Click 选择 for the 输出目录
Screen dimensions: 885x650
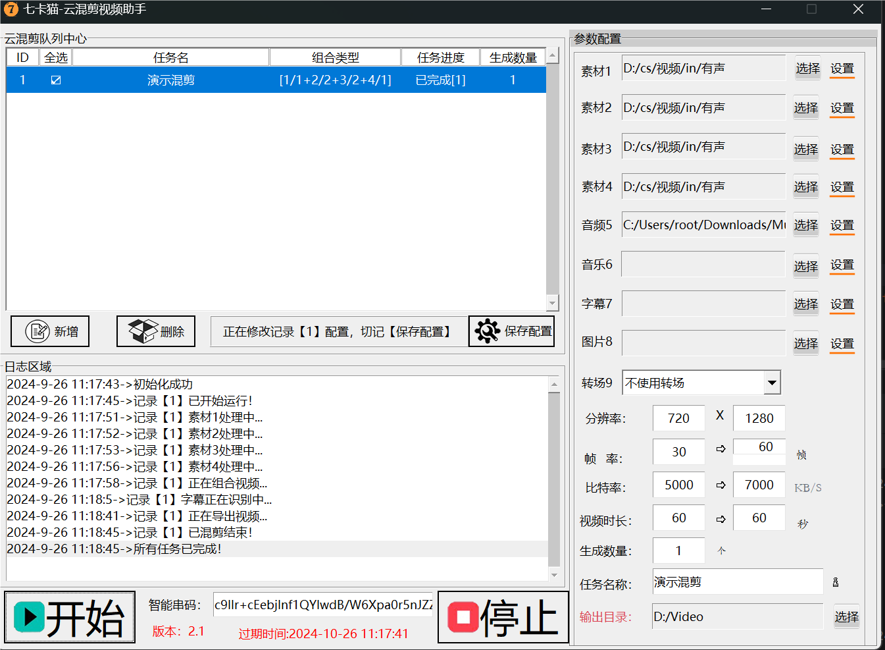coord(847,616)
